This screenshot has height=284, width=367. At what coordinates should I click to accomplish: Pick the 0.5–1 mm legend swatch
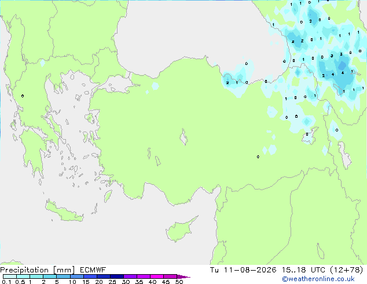pyautogui.click(x=23, y=276)
